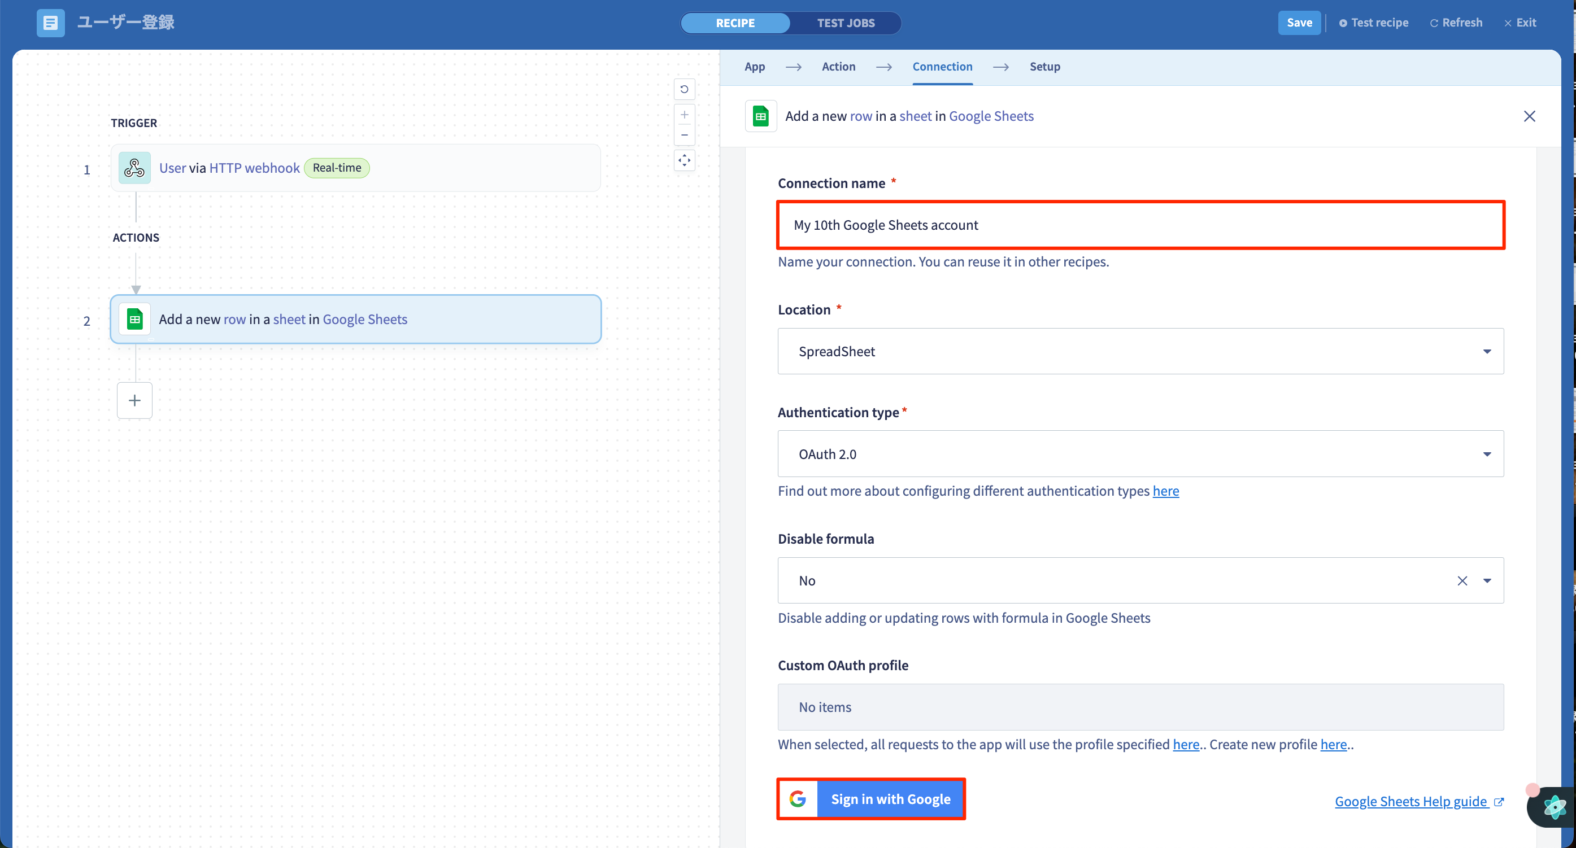Go to the Action step
The image size is (1576, 848).
pos(838,67)
